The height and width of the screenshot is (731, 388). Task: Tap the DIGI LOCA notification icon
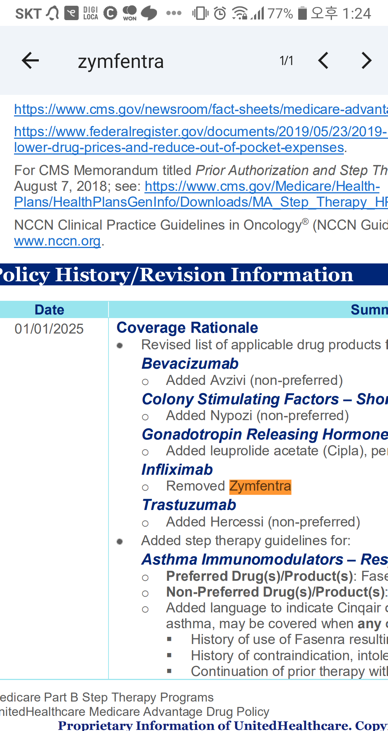(x=91, y=13)
